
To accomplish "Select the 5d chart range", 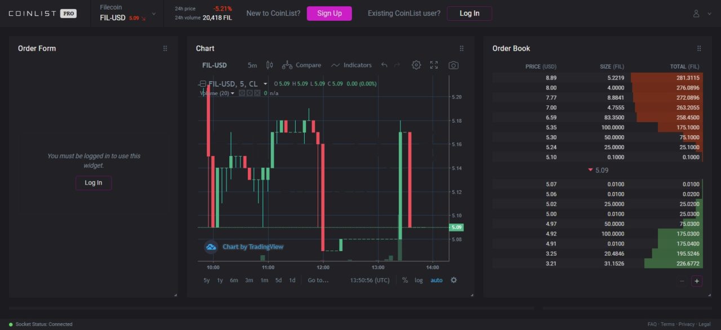I will tap(278, 280).
